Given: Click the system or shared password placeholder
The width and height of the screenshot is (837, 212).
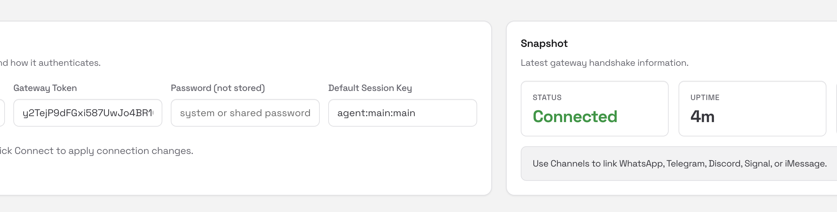Looking at the screenshot, I should [x=245, y=113].
